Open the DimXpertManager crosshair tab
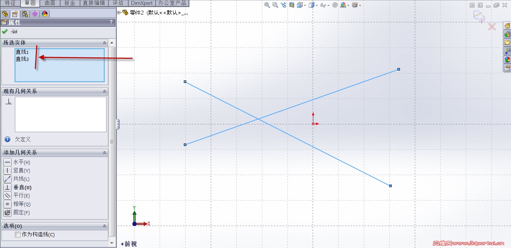The width and height of the screenshot is (511, 248). 34,14
